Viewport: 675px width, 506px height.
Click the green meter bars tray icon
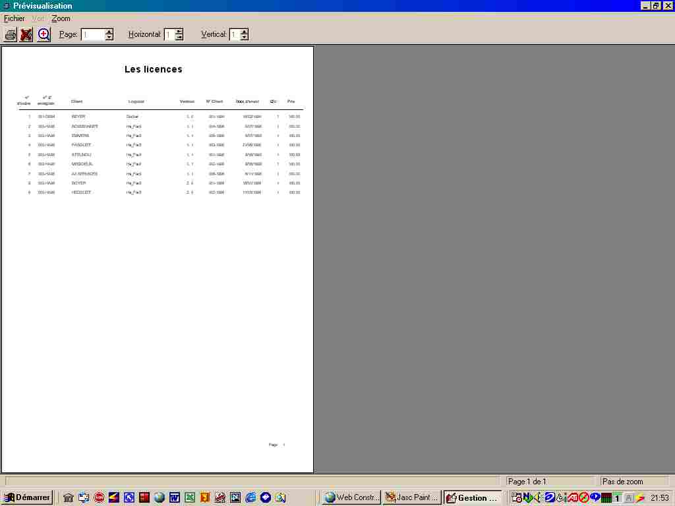606,498
